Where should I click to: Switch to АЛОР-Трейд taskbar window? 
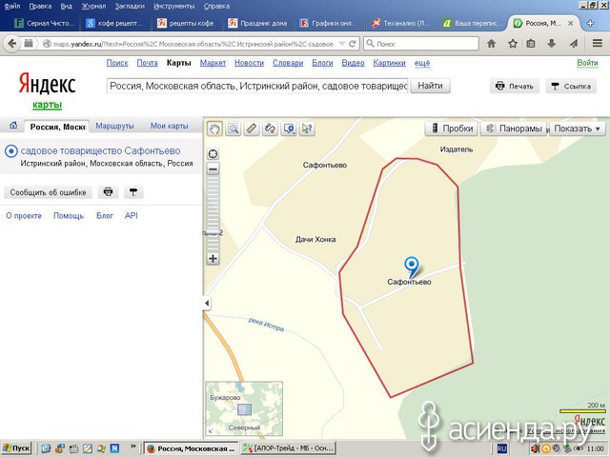pos(288,448)
